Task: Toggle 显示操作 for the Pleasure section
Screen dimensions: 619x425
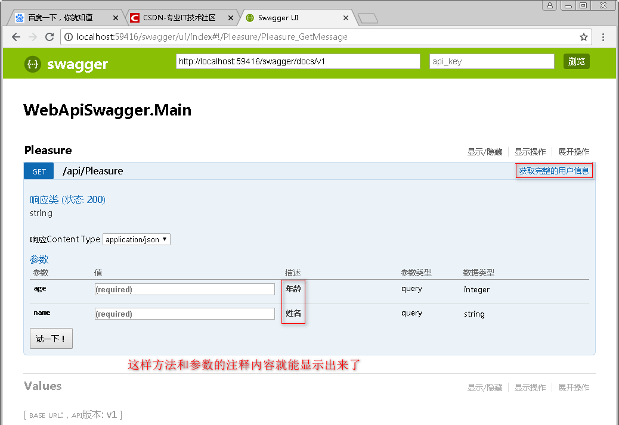Action: point(530,152)
